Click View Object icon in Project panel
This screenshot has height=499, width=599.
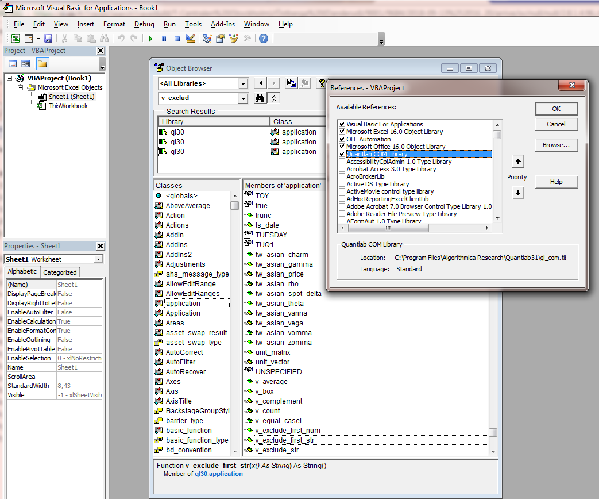pyautogui.click(x=26, y=64)
